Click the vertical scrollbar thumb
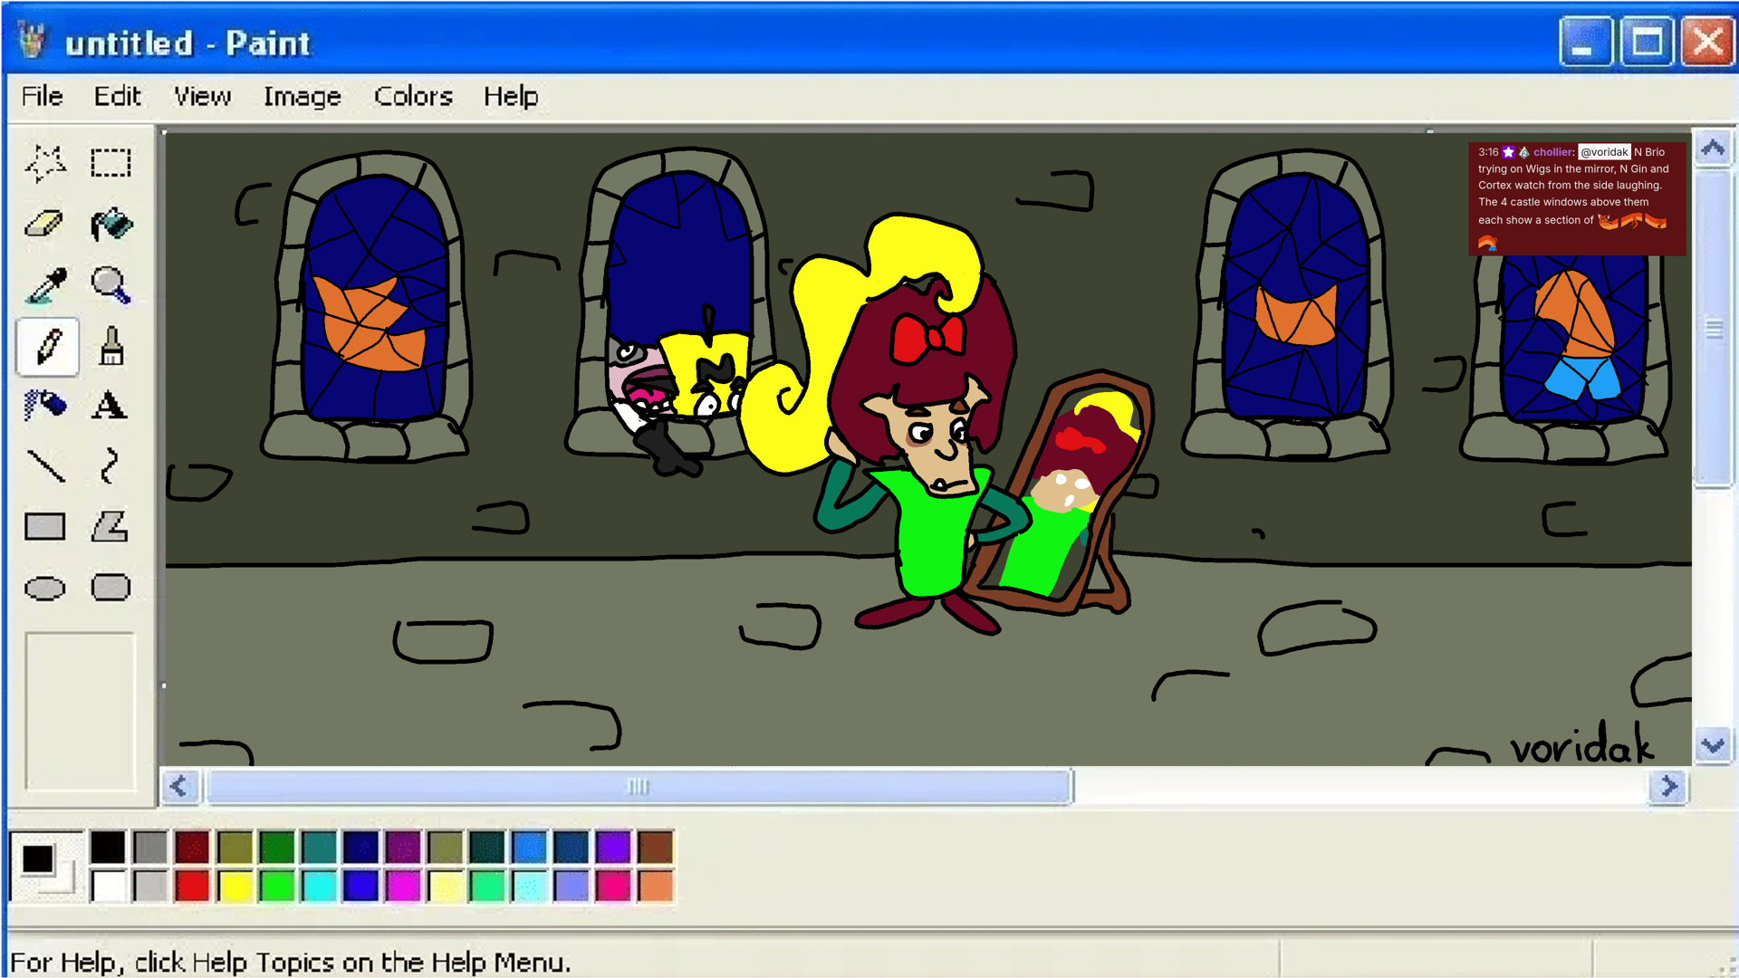This screenshot has width=1739, height=978. tap(1713, 328)
